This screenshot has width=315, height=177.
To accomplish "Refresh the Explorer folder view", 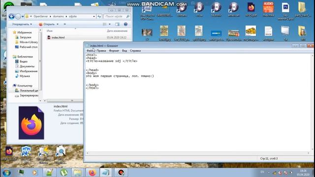I will pyautogui.click(x=99, y=16).
